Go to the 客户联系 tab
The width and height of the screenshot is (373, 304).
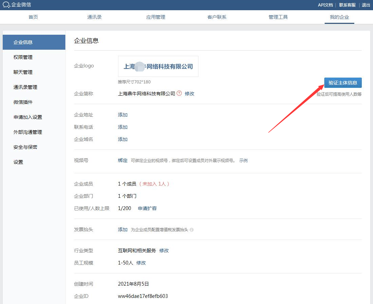[217, 17]
